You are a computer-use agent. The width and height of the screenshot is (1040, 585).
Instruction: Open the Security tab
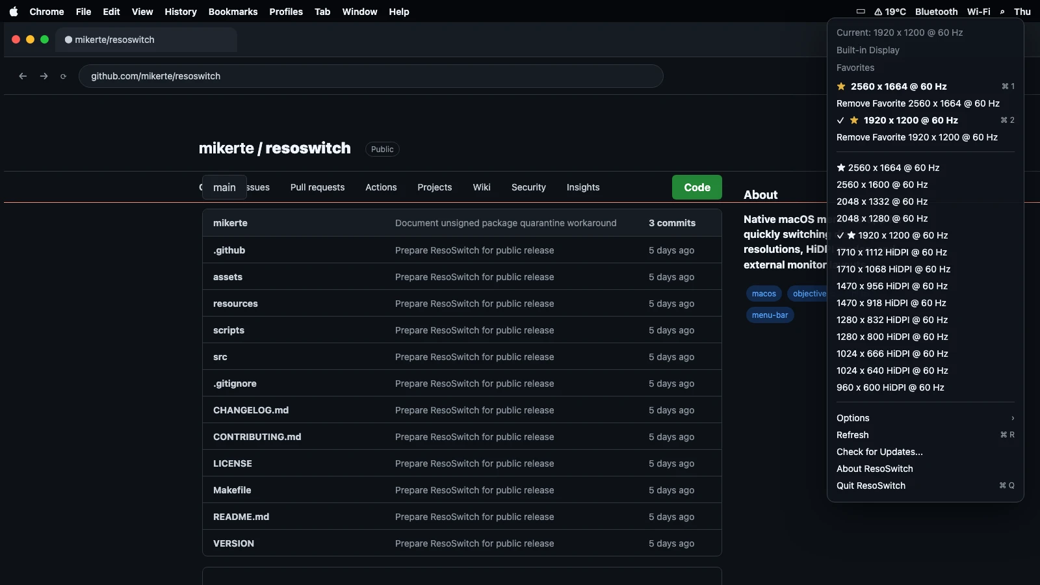[x=528, y=187]
